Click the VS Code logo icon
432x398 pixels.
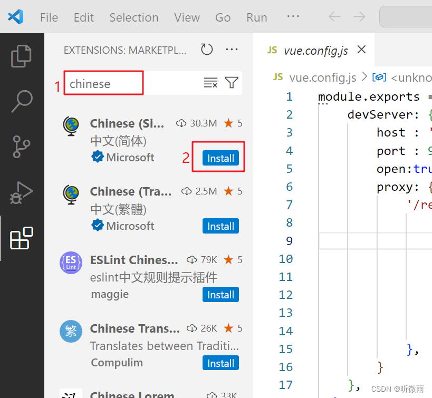(16, 17)
